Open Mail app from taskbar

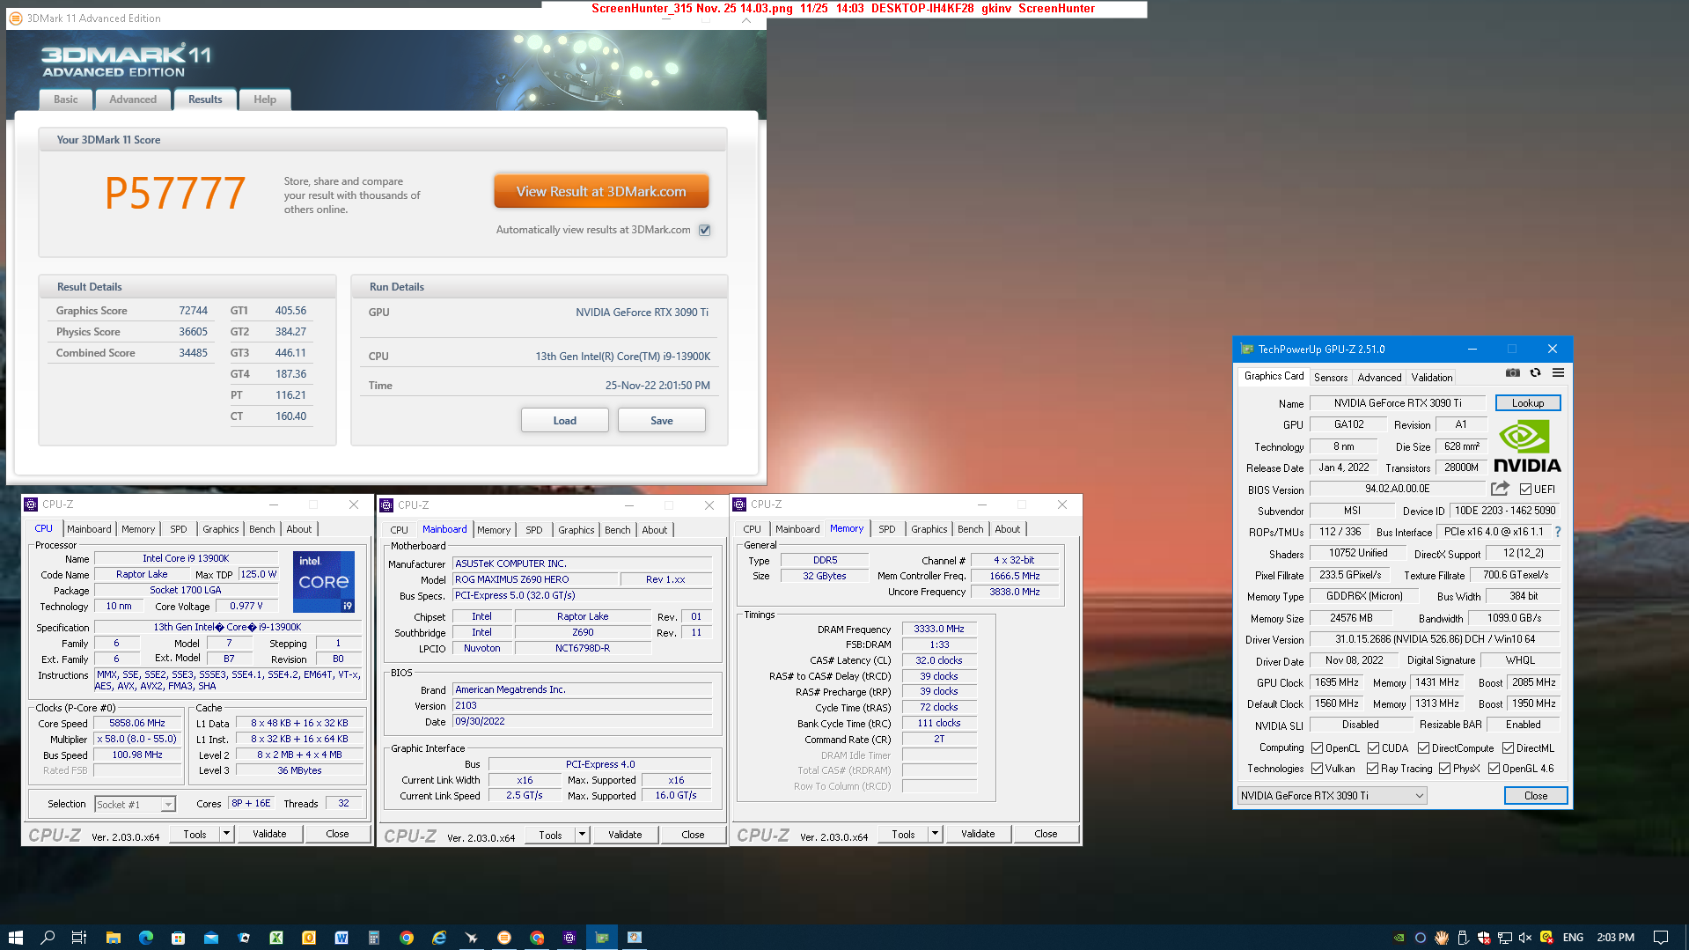tap(211, 938)
